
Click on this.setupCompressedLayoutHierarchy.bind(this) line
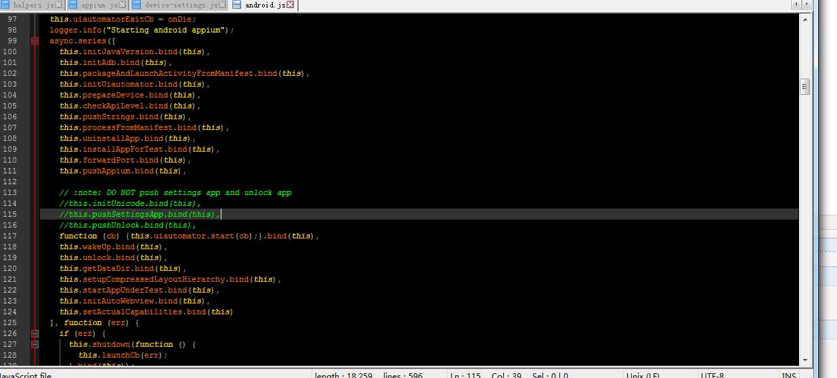170,279
